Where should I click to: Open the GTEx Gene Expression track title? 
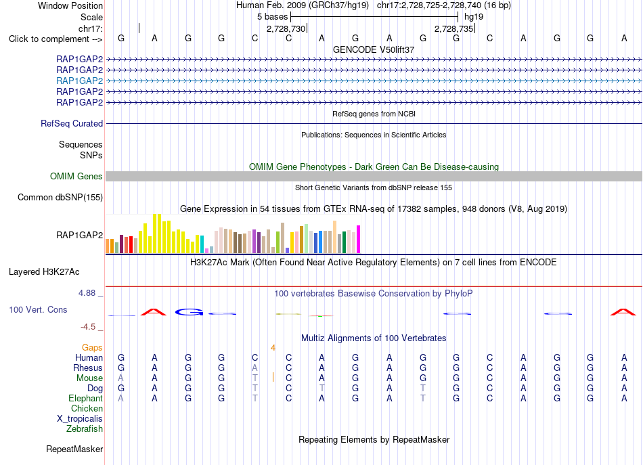pos(374,208)
